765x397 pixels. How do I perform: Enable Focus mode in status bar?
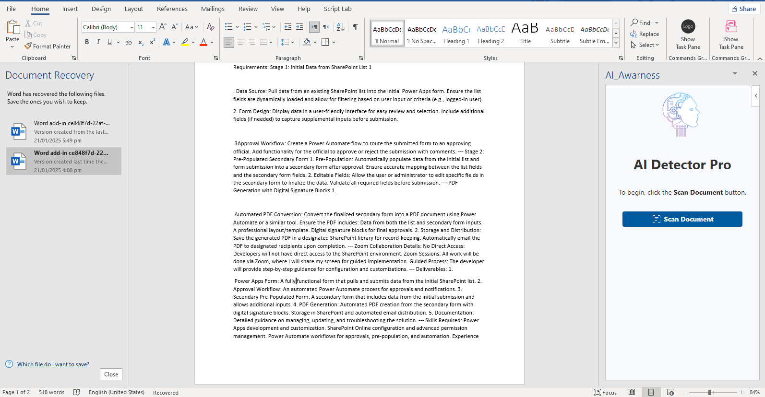click(x=606, y=392)
